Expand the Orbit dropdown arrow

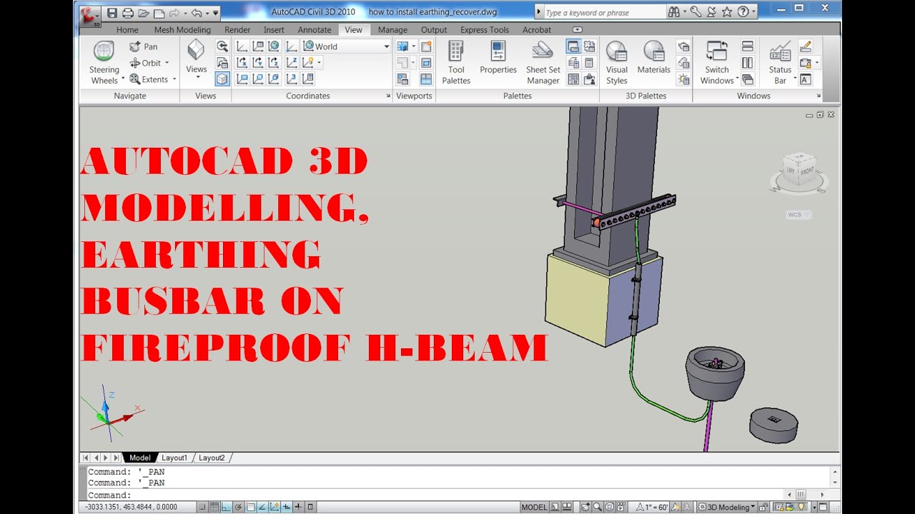coord(167,63)
